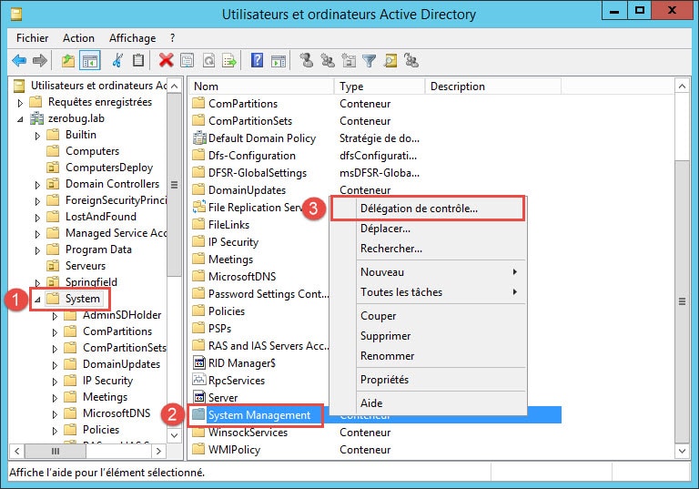
Task: Expand the Requêtes enregistrées node
Action: 20,103
